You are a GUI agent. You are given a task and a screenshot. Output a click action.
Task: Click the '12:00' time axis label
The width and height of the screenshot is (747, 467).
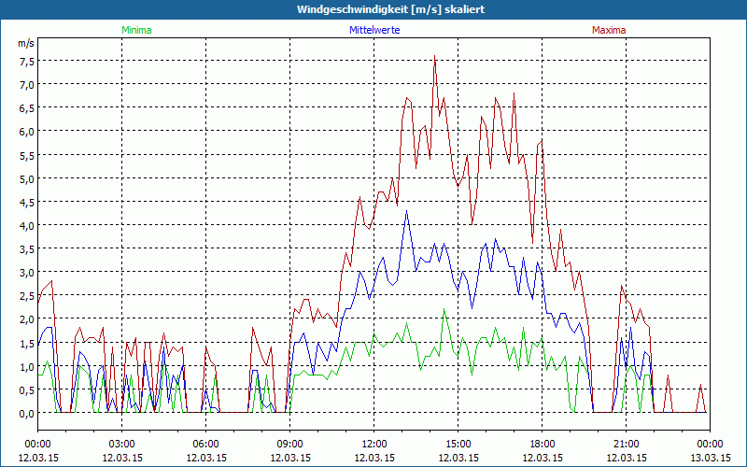coord(374,445)
